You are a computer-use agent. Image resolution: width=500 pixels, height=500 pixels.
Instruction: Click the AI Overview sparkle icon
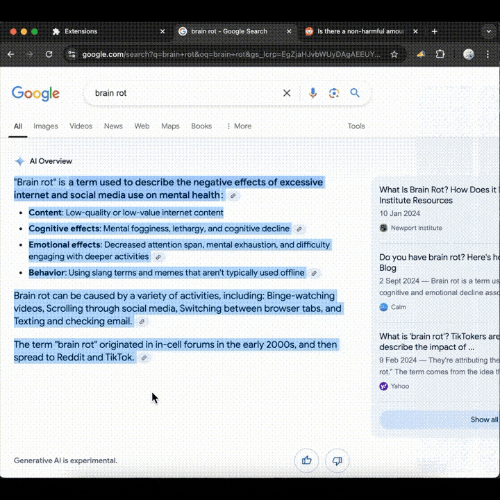[x=19, y=161]
